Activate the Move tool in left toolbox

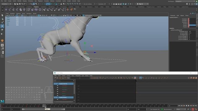pos(2,26)
